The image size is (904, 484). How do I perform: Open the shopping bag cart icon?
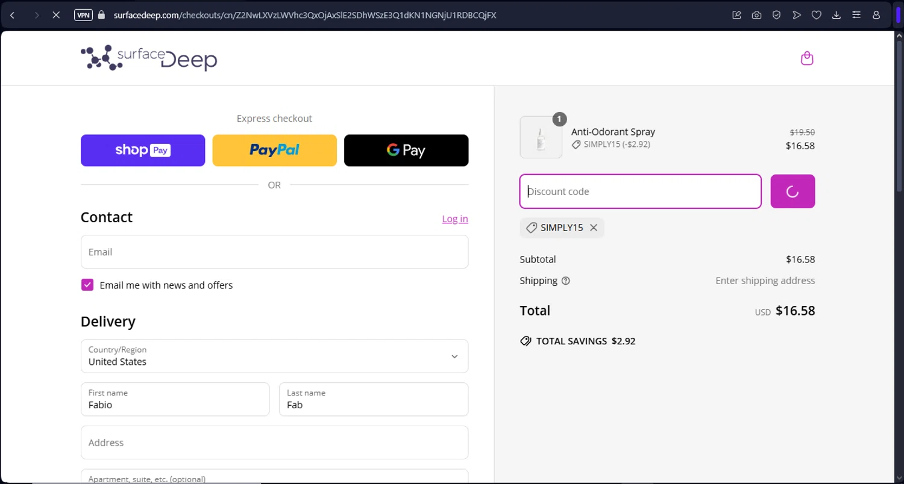point(807,58)
